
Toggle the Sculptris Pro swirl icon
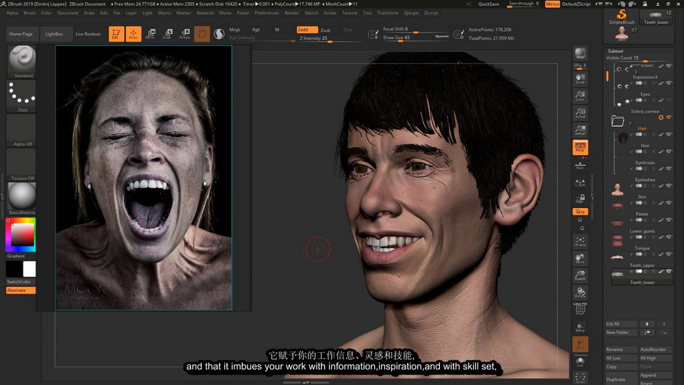(219, 34)
